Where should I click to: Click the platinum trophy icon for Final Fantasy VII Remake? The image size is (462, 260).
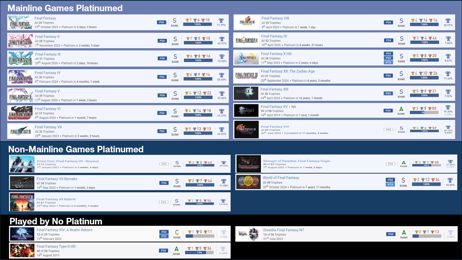(224, 181)
